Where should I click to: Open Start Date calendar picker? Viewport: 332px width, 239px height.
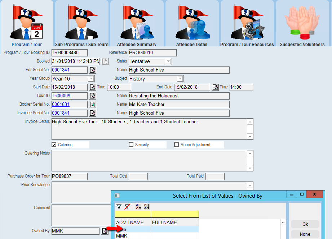point(93,87)
